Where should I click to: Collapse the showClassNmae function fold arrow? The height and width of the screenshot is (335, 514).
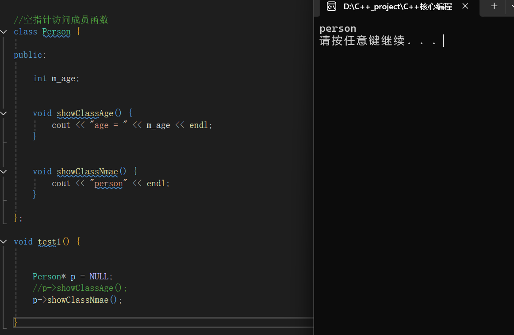pyautogui.click(x=4, y=171)
